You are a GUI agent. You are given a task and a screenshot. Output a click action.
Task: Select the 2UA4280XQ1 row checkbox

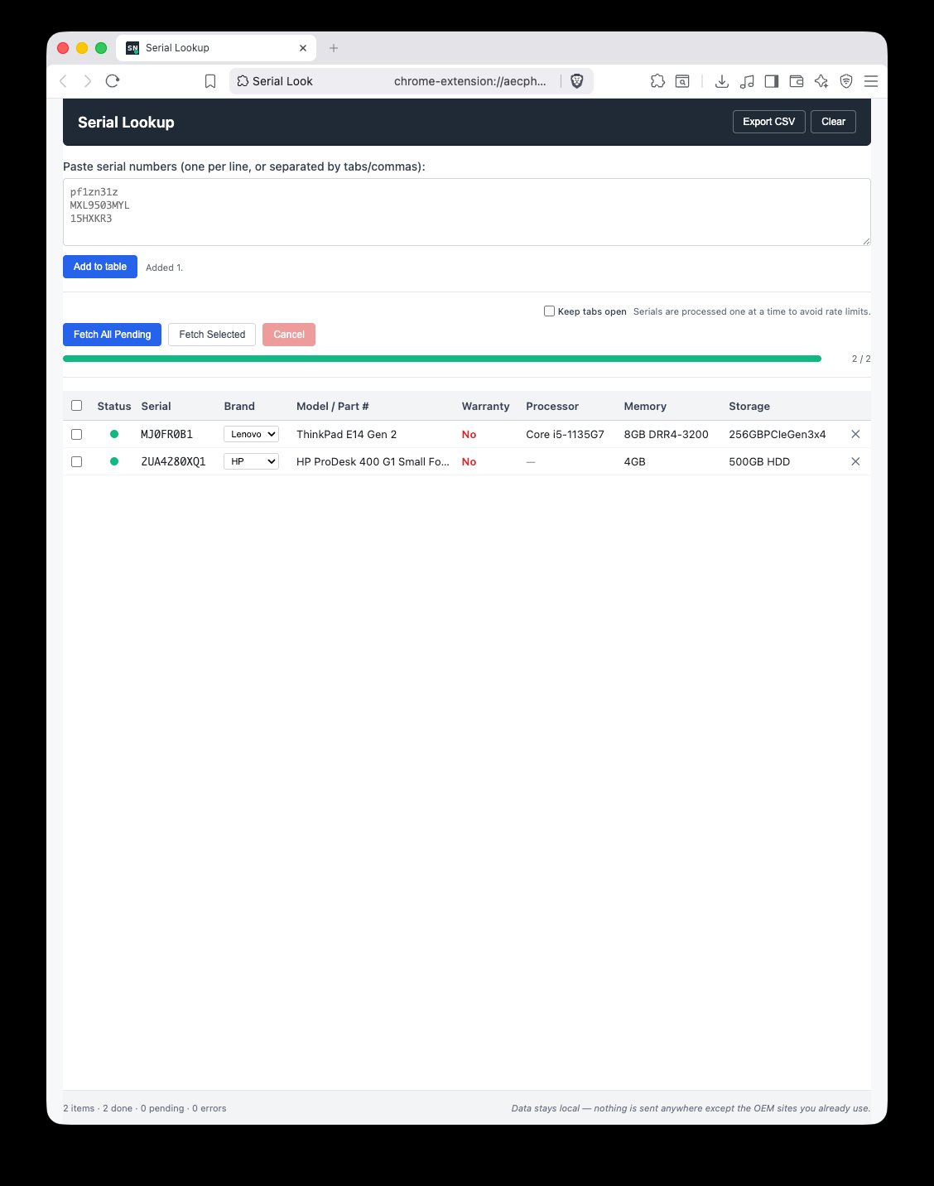(x=77, y=461)
